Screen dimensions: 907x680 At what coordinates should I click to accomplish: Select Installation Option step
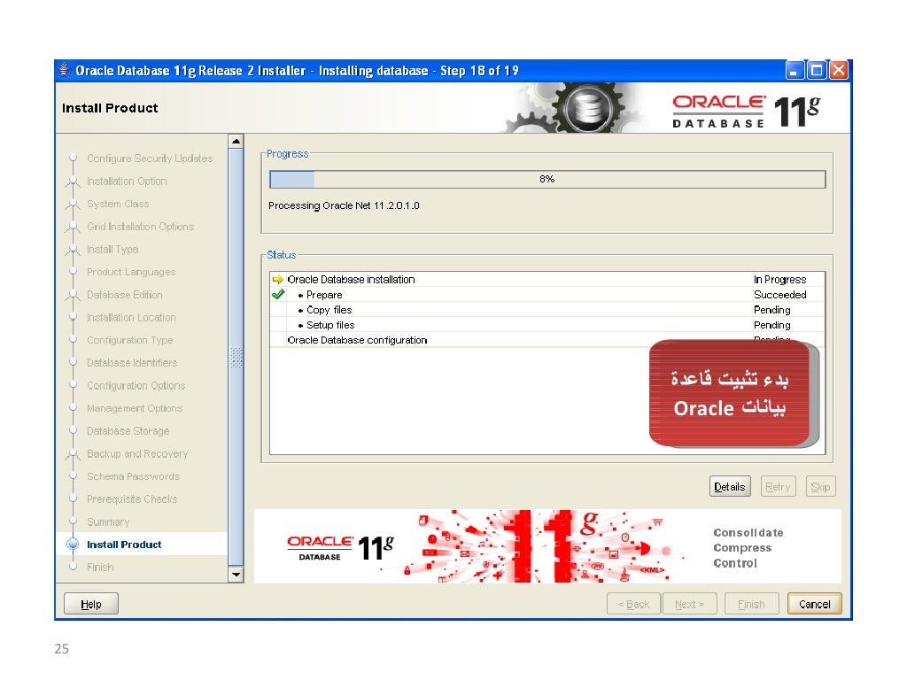tap(127, 181)
